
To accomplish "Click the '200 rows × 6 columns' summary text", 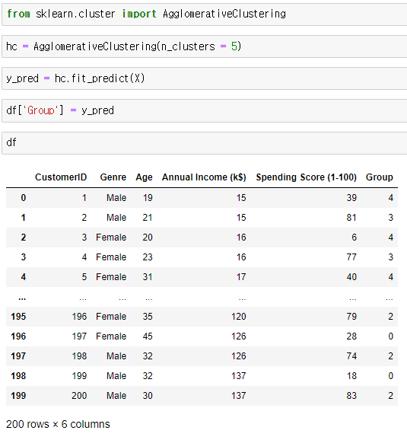I will coord(58,424).
